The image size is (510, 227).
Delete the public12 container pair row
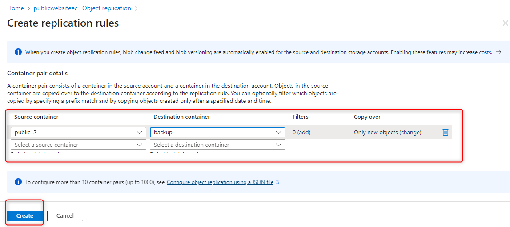click(x=446, y=132)
